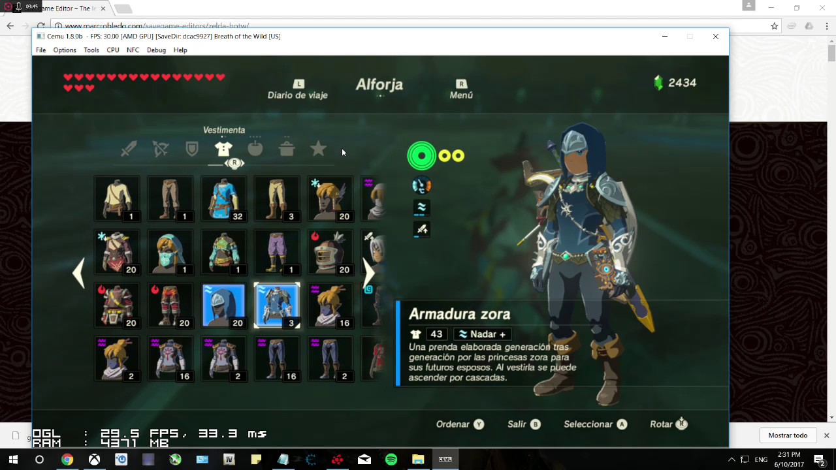
Task: Open the Cemu Options menu
Action: [65, 50]
